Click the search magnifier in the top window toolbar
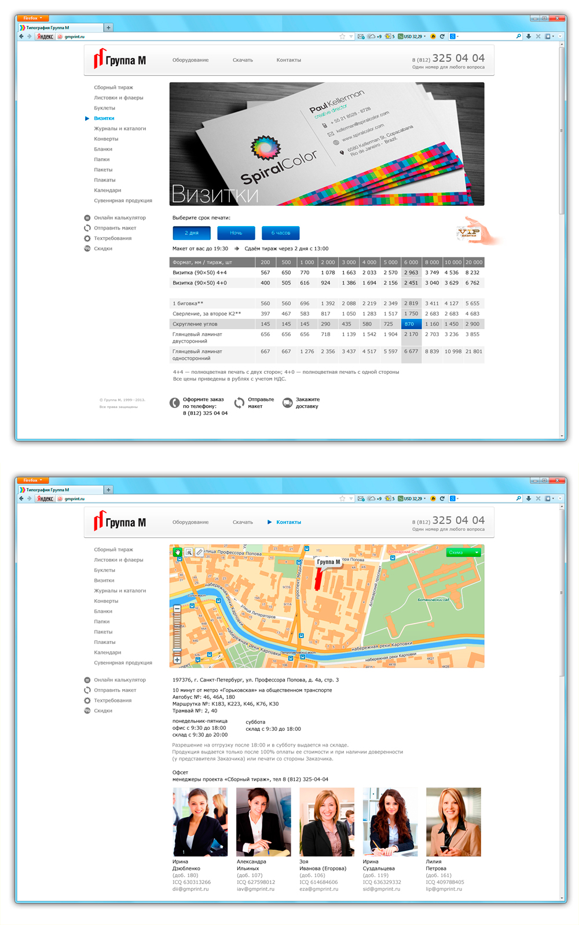The height and width of the screenshot is (925, 579). (519, 37)
